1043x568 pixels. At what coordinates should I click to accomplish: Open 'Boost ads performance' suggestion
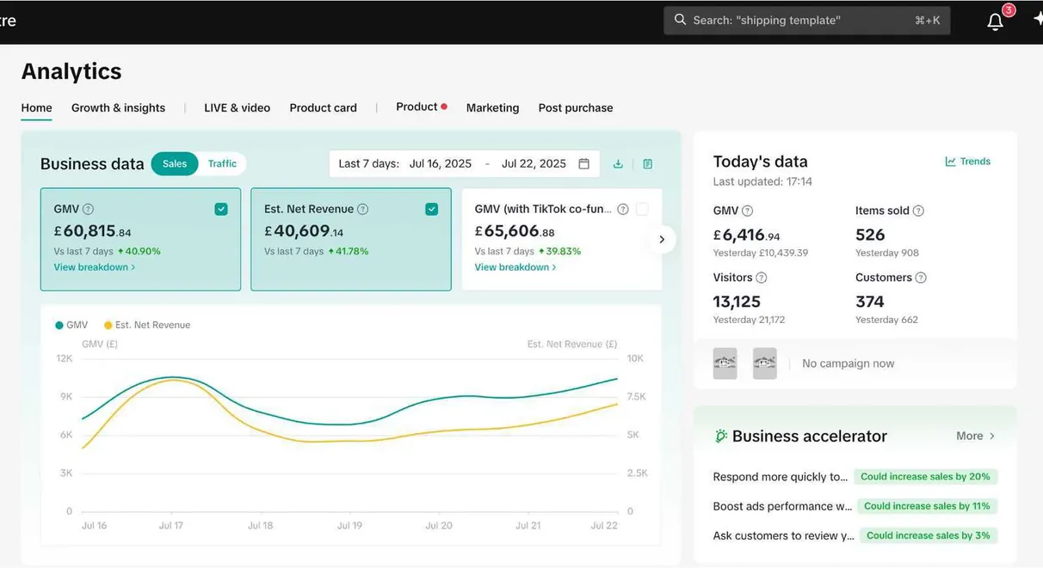783,506
